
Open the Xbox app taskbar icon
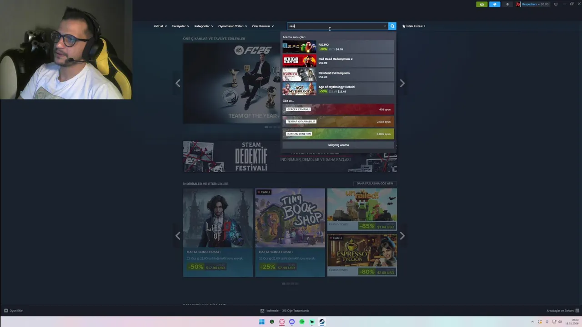point(272,322)
